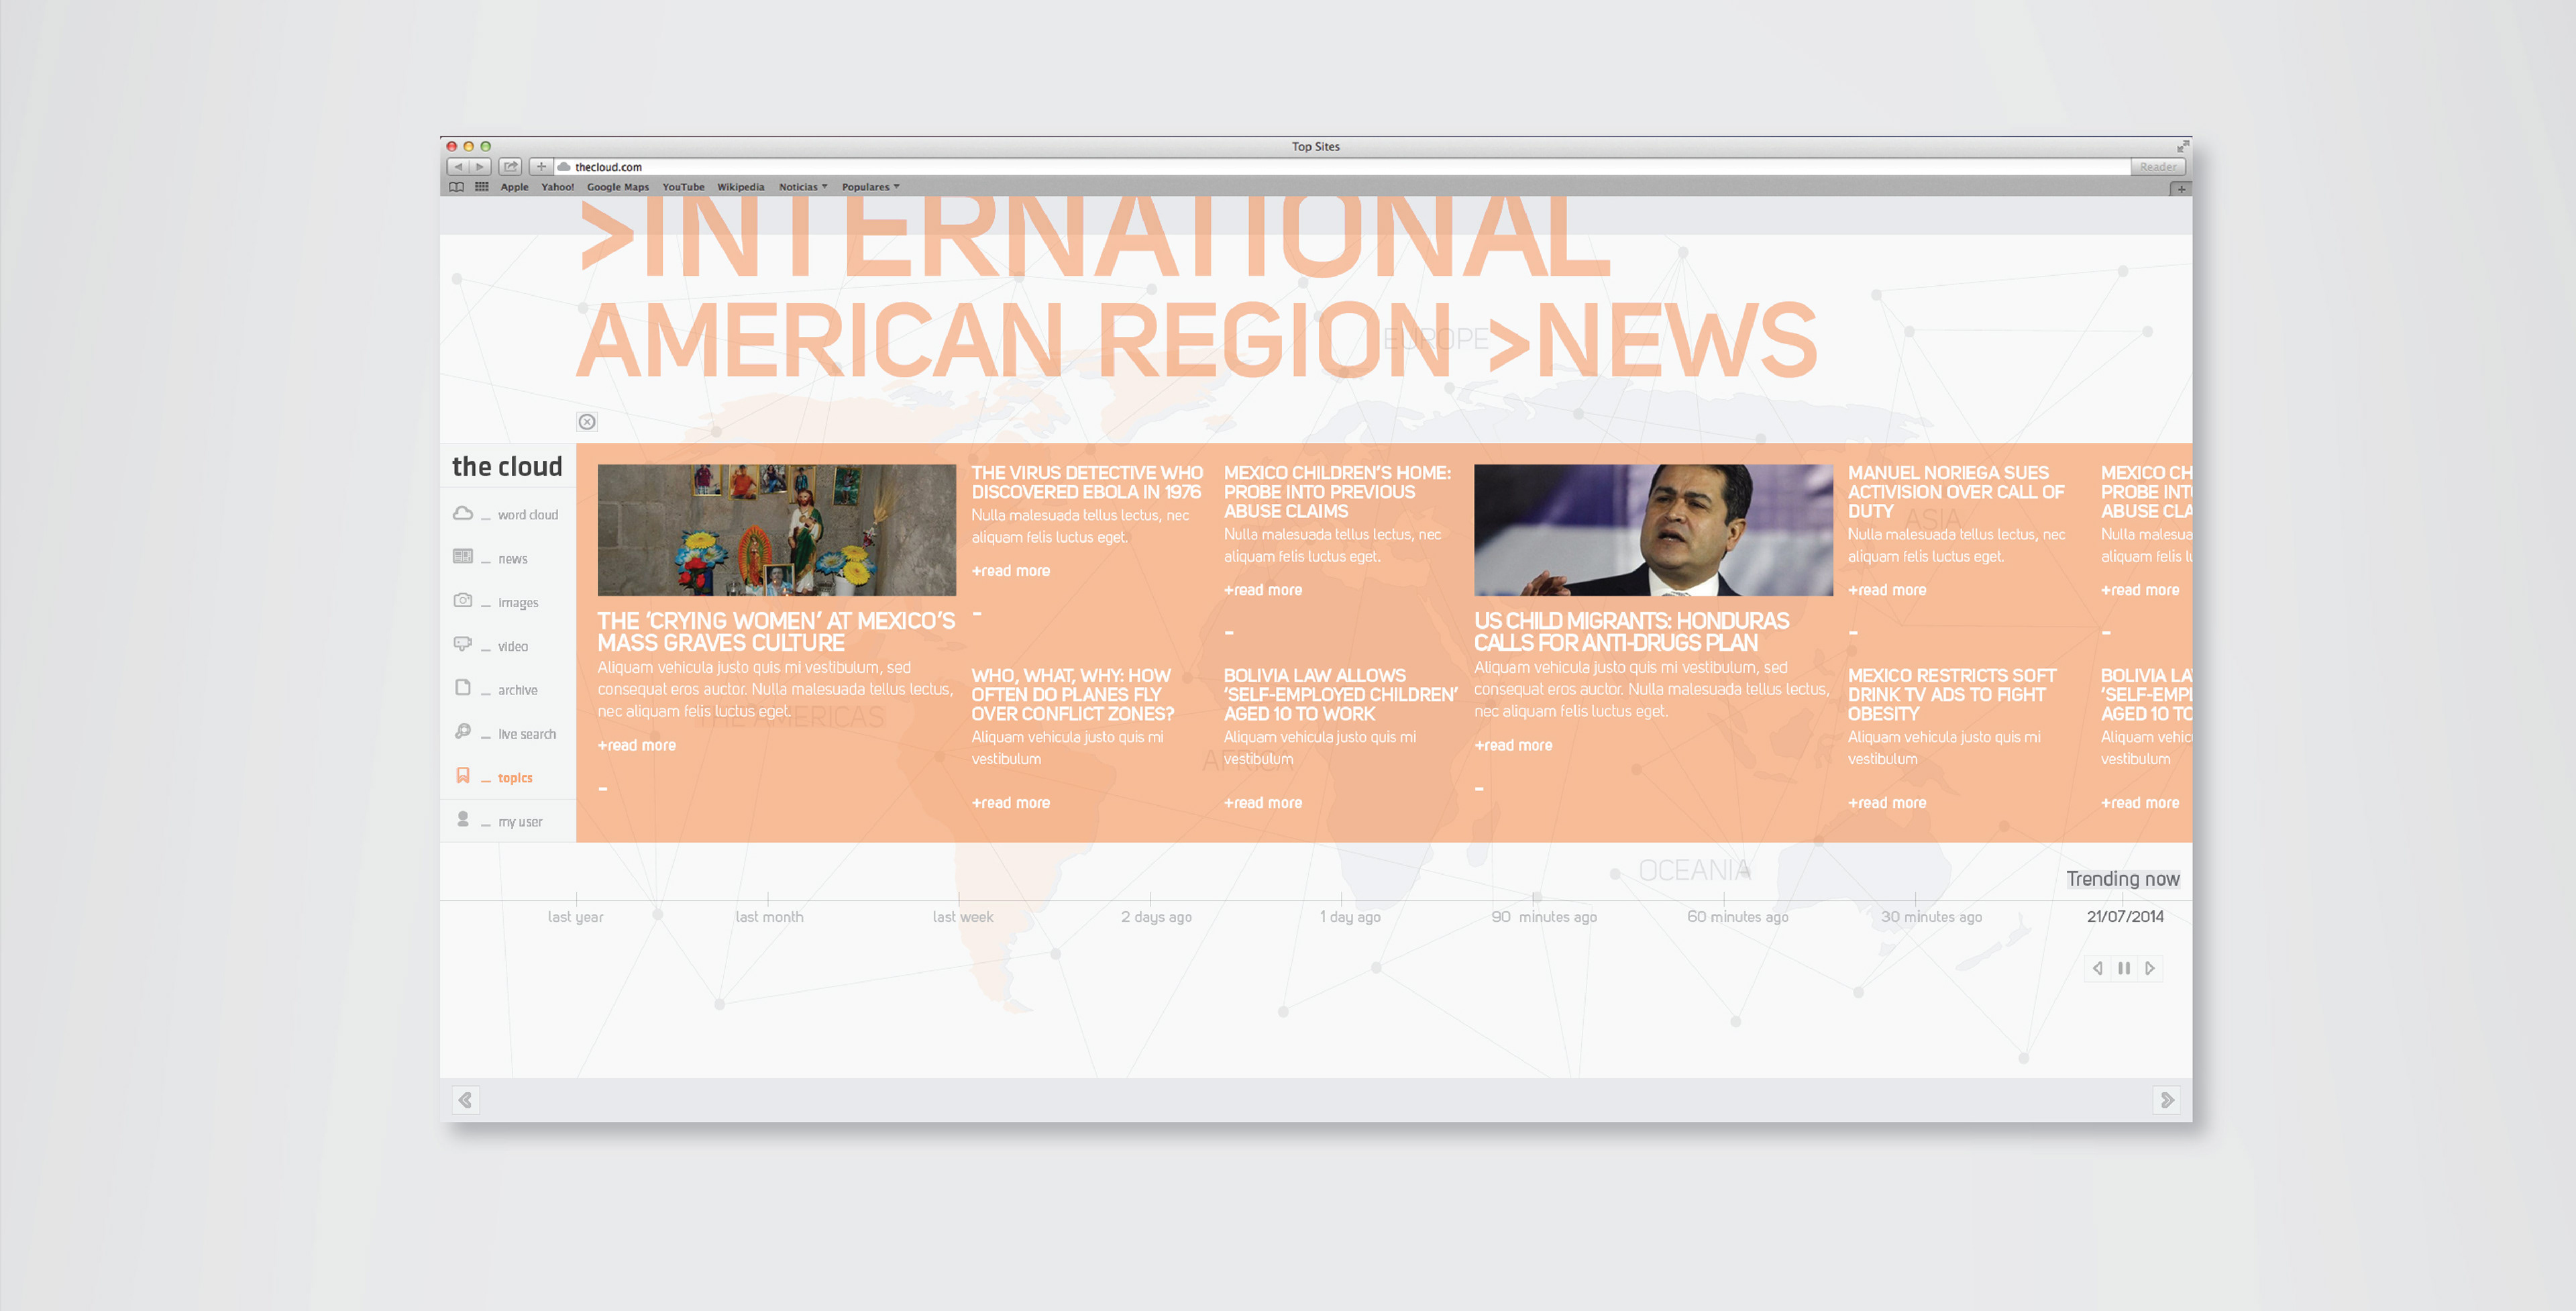
Task: Click the magnifier icon for live search
Action: [x=462, y=731]
